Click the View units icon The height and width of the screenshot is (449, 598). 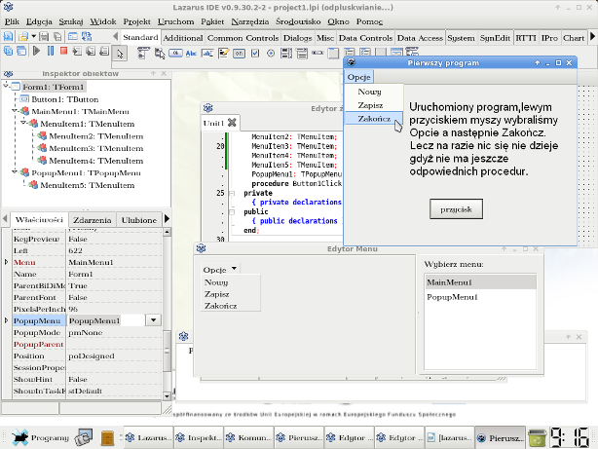point(8,51)
